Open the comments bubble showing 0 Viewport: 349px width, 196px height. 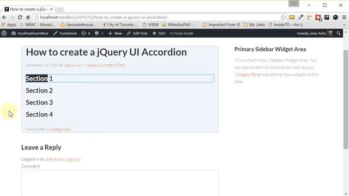click(99, 33)
